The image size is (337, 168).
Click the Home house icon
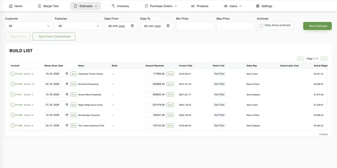pyautogui.click(x=11, y=6)
